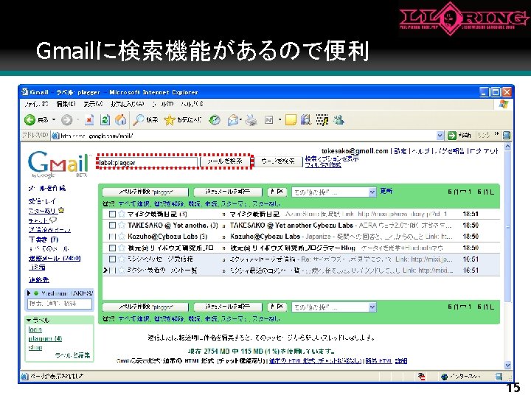The height and width of the screenshot is (398, 531).
Task: Open the Back button history dropdown arrow
Action: pos(54,120)
